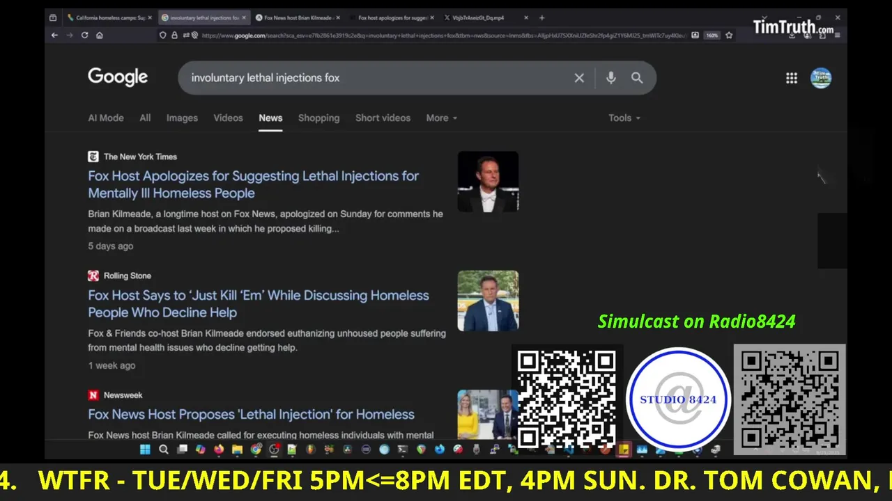Open the Google apps grid
Image resolution: width=892 pixels, height=501 pixels.
point(792,78)
